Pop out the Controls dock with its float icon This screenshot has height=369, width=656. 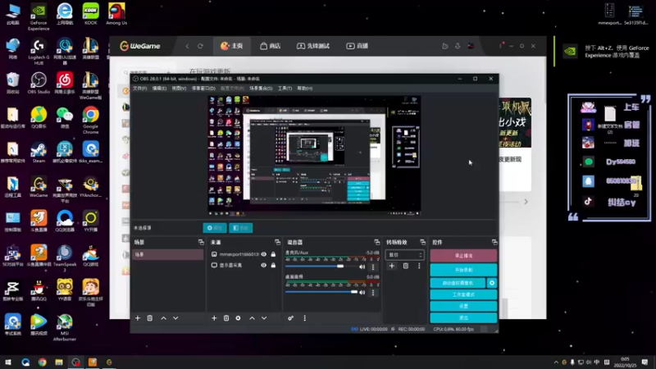pyautogui.click(x=494, y=242)
